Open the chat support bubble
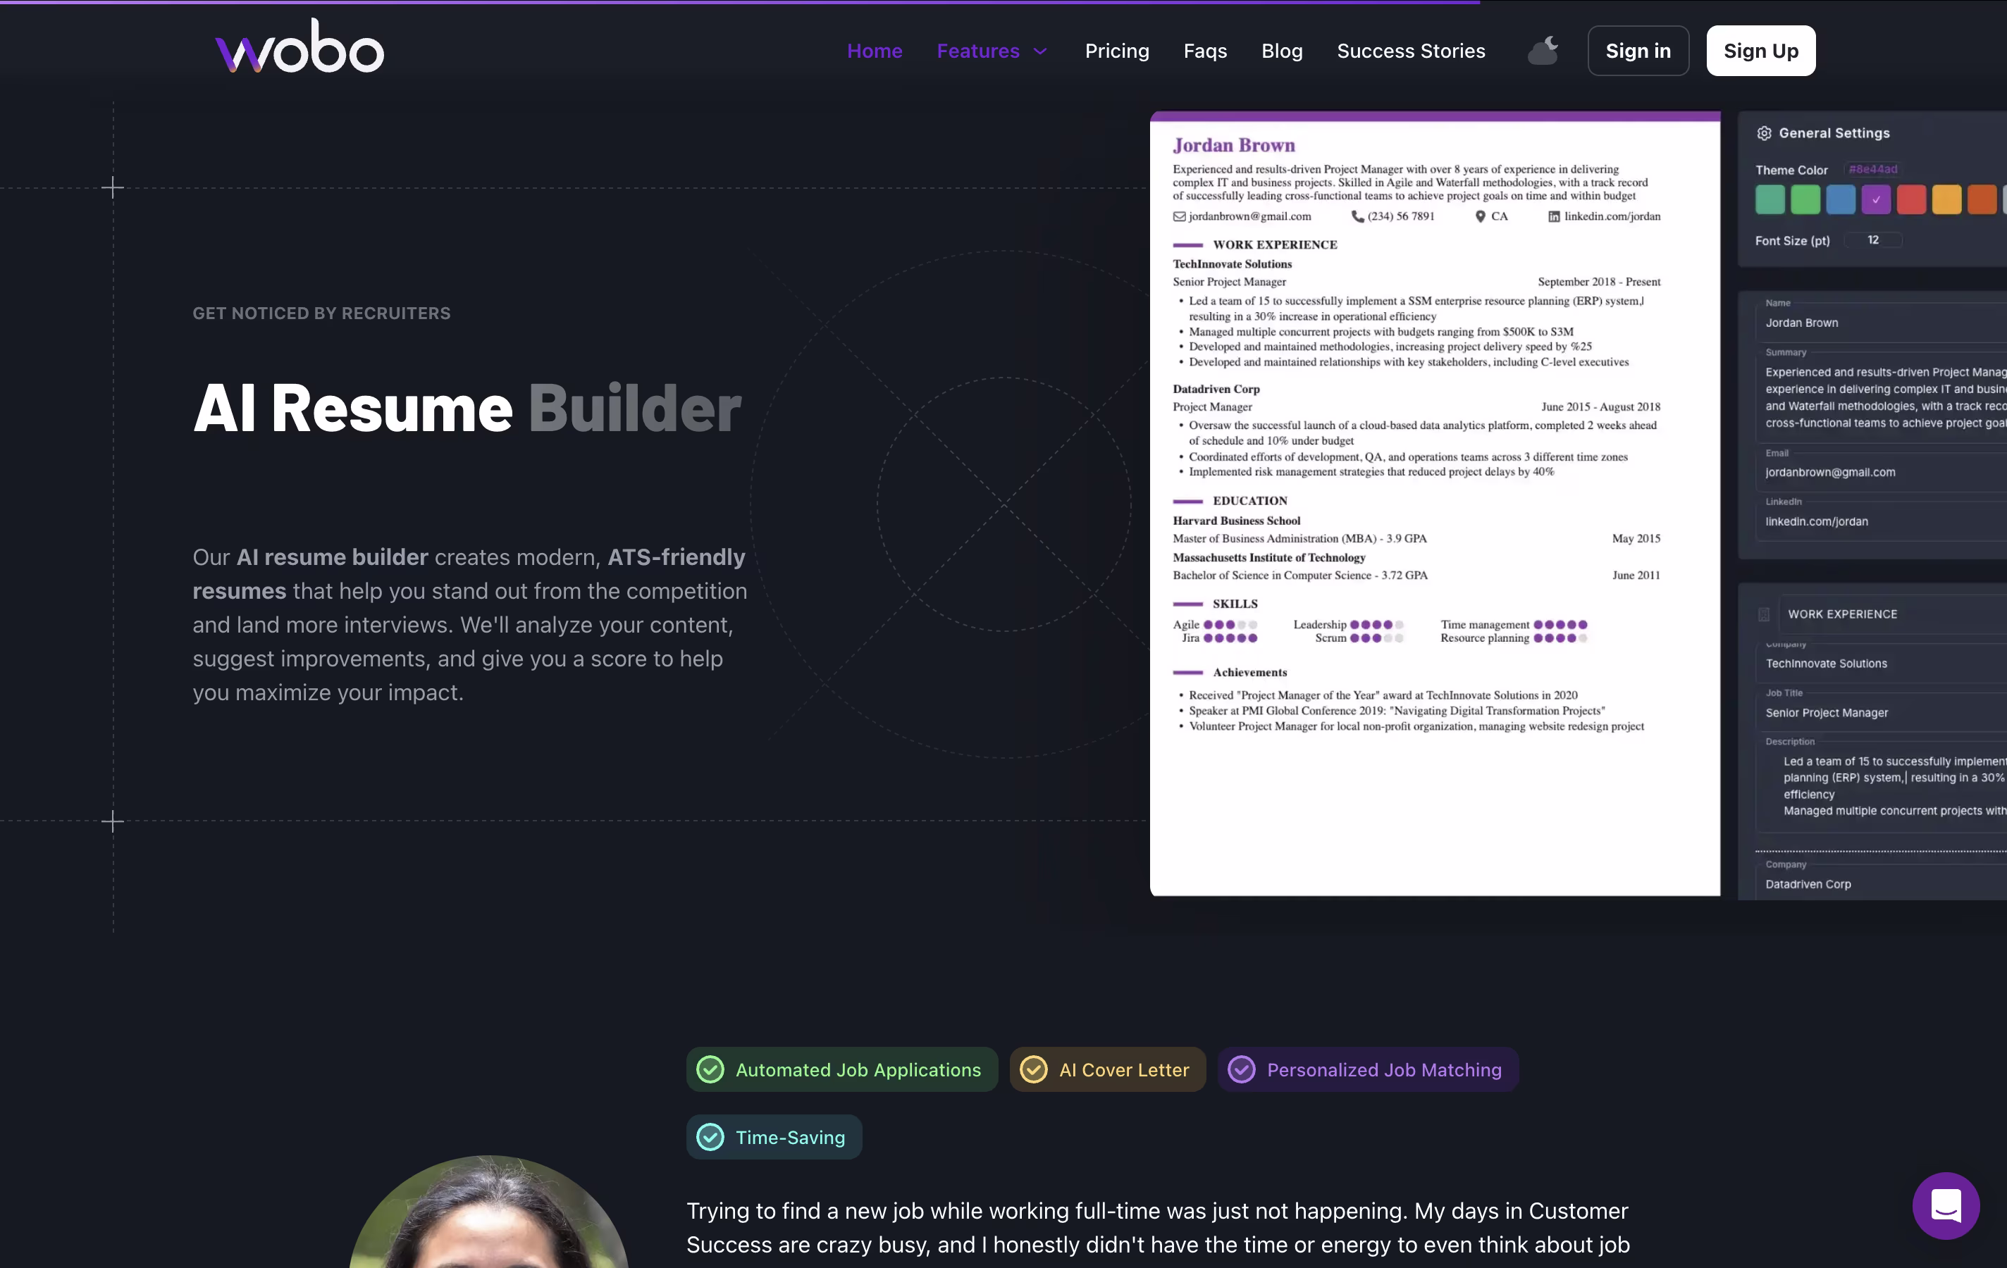2007x1268 pixels. click(x=1945, y=1205)
